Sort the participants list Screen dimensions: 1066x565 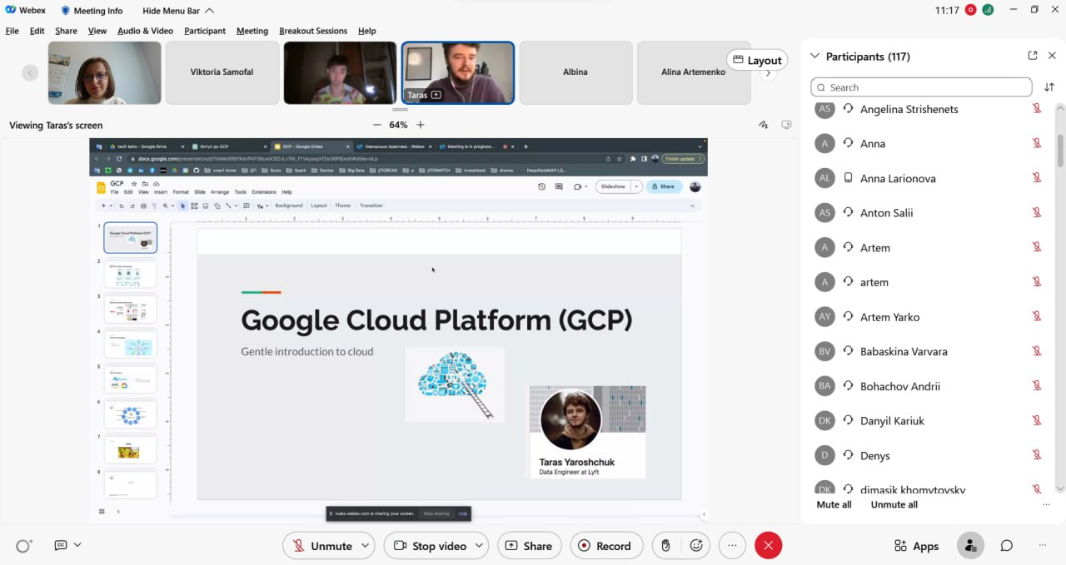(1049, 87)
